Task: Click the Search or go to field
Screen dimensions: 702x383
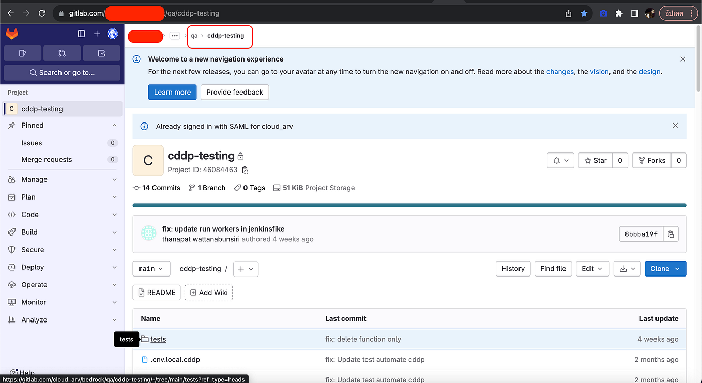Action: pos(62,73)
